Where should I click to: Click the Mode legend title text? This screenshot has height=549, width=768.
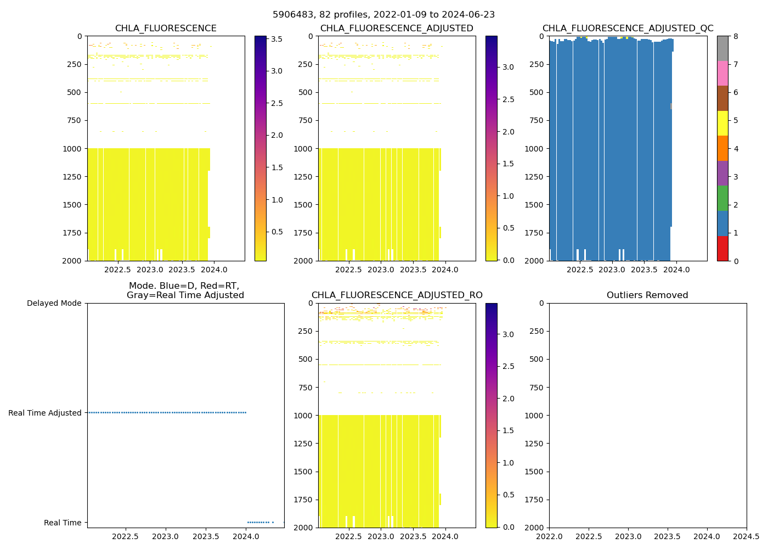coord(185,290)
